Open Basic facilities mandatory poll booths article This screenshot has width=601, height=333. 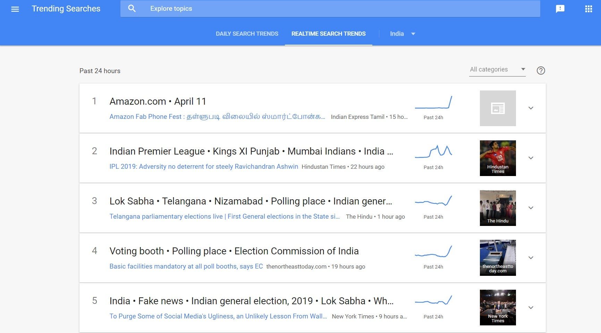point(186,266)
